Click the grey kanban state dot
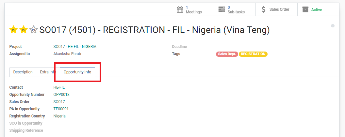 [x=333, y=26]
